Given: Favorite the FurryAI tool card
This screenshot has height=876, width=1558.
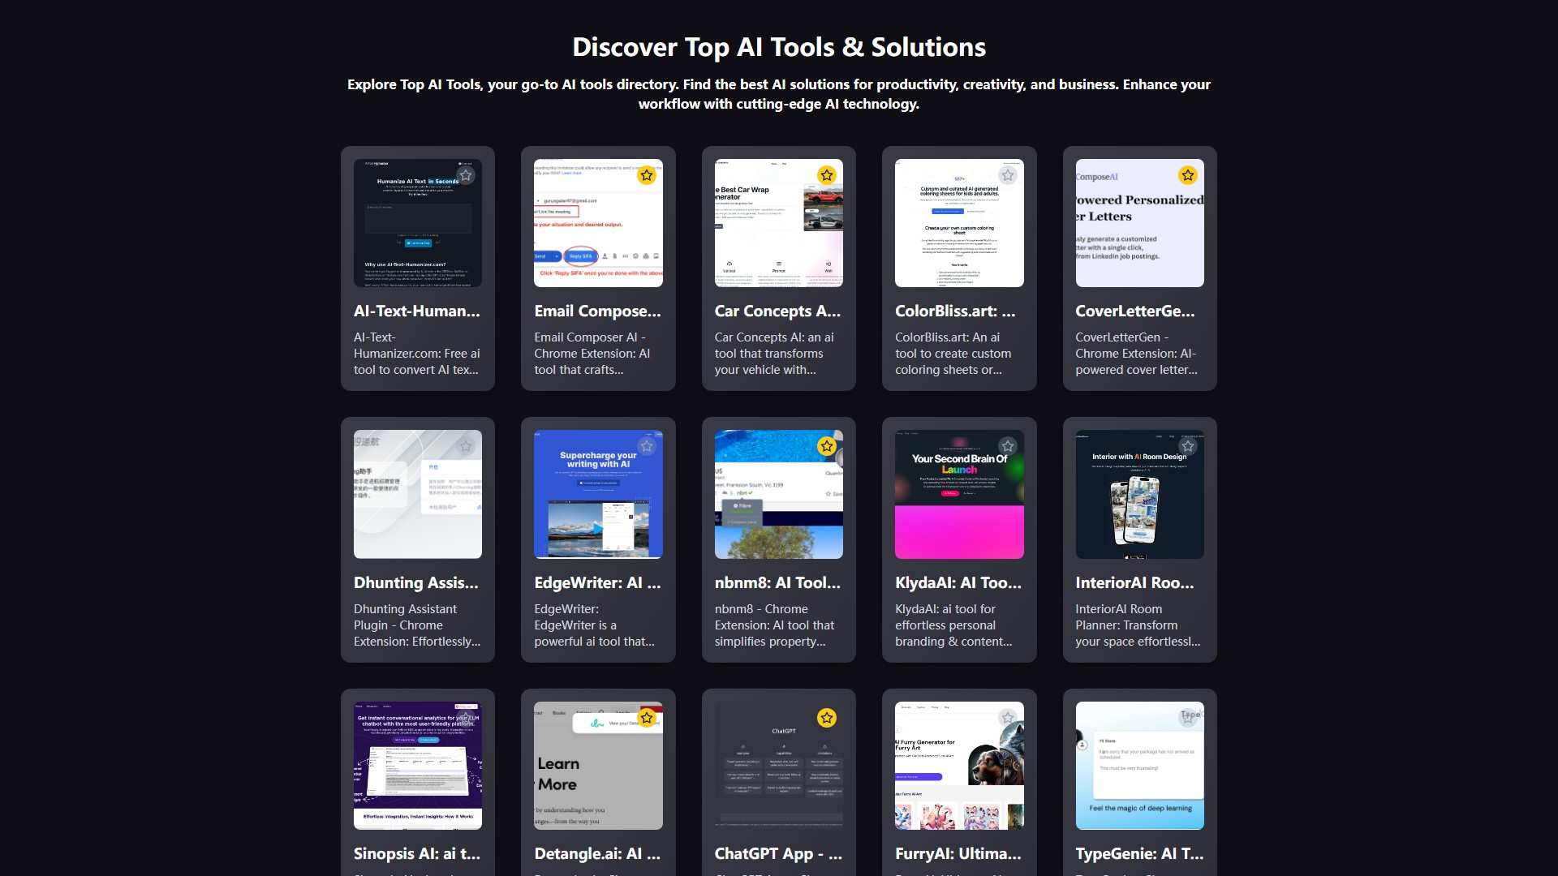Looking at the screenshot, I should point(1007,718).
